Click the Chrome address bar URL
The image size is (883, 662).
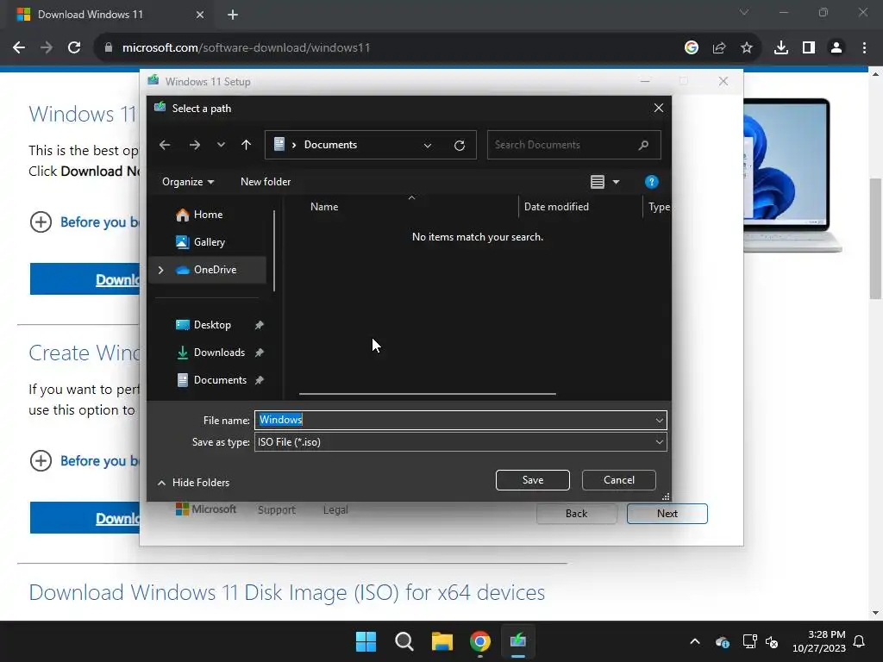coord(246,48)
